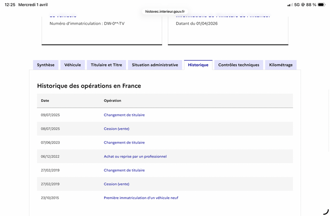
Task: Open the Titulaire et Titre tab
Action: point(106,65)
